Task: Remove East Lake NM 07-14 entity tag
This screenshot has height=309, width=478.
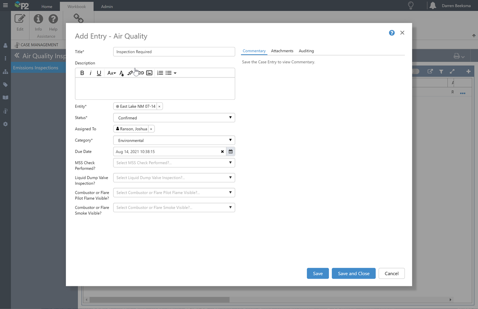Action: tap(159, 106)
